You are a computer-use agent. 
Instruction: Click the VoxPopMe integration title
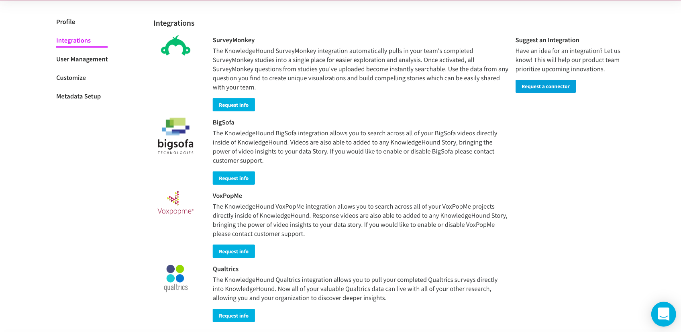[x=227, y=196]
